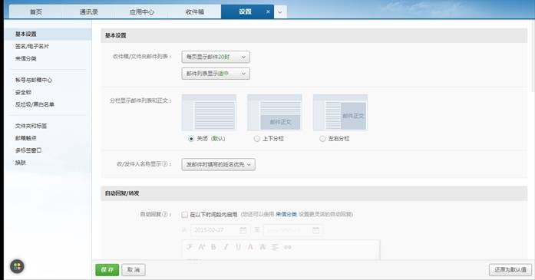Insert a link using the editor link icon
Screen dimensions: 535x280
click(x=288, y=247)
